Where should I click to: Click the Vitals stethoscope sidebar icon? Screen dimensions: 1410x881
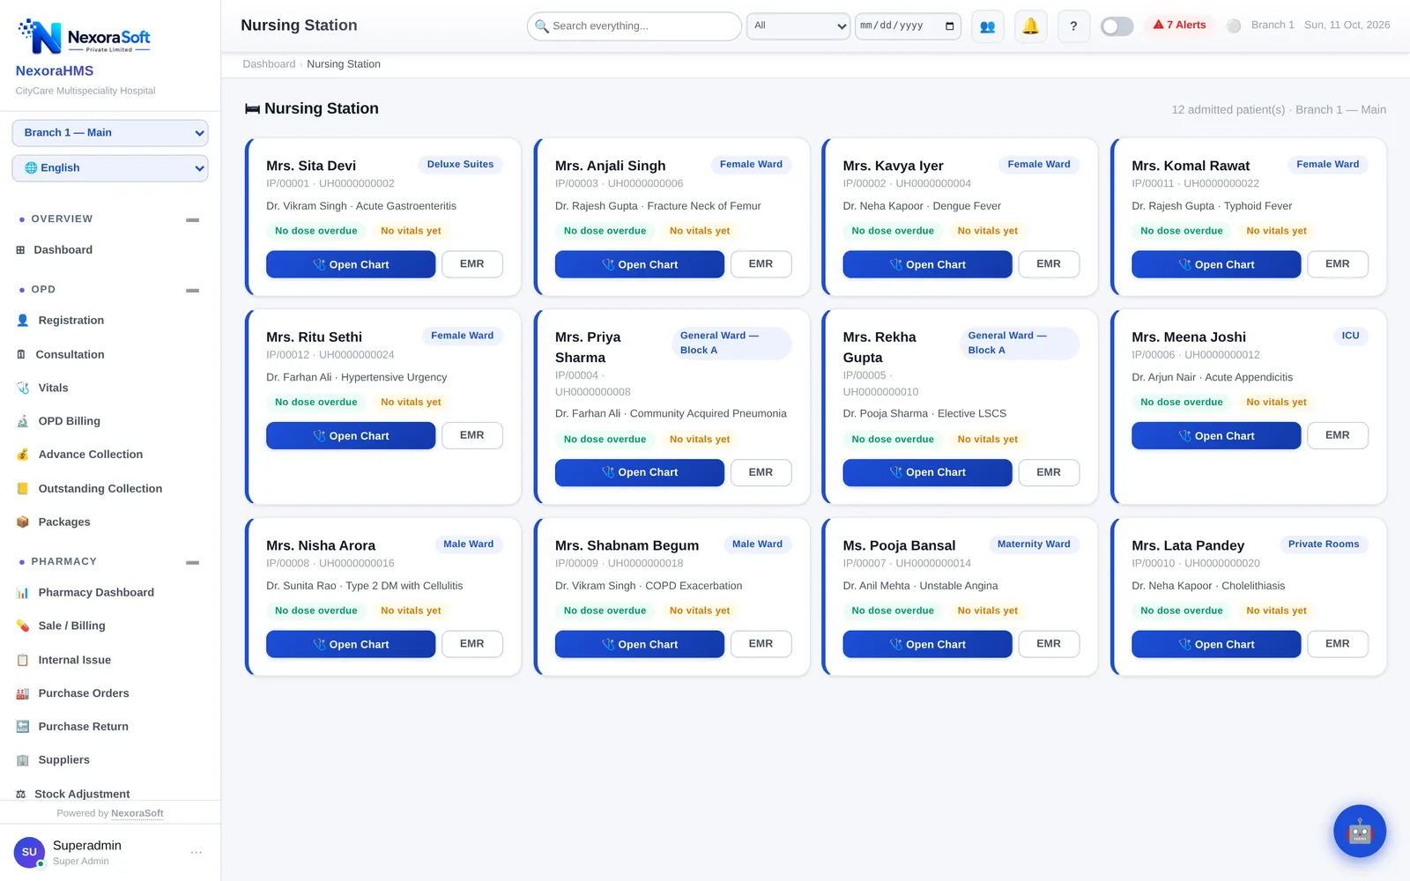pos(23,388)
